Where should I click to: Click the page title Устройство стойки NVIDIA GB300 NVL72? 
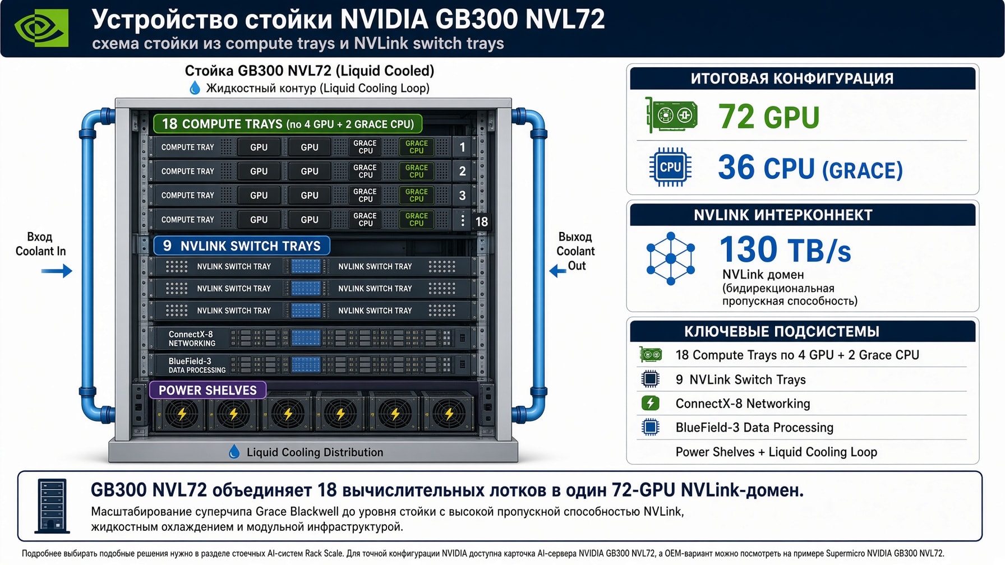tap(348, 19)
